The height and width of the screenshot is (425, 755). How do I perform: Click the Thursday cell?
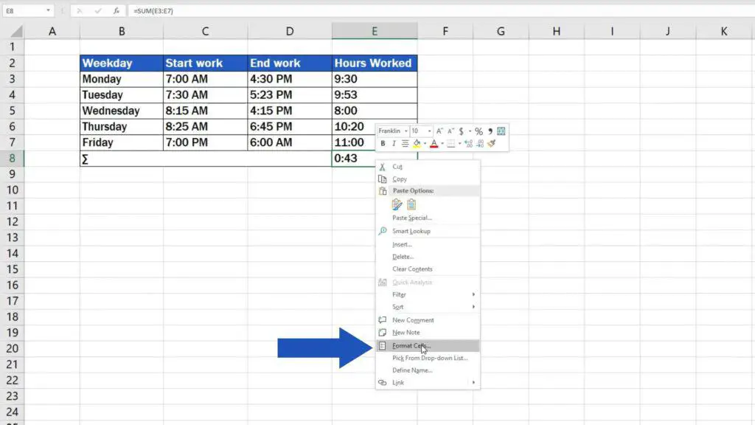tap(122, 127)
